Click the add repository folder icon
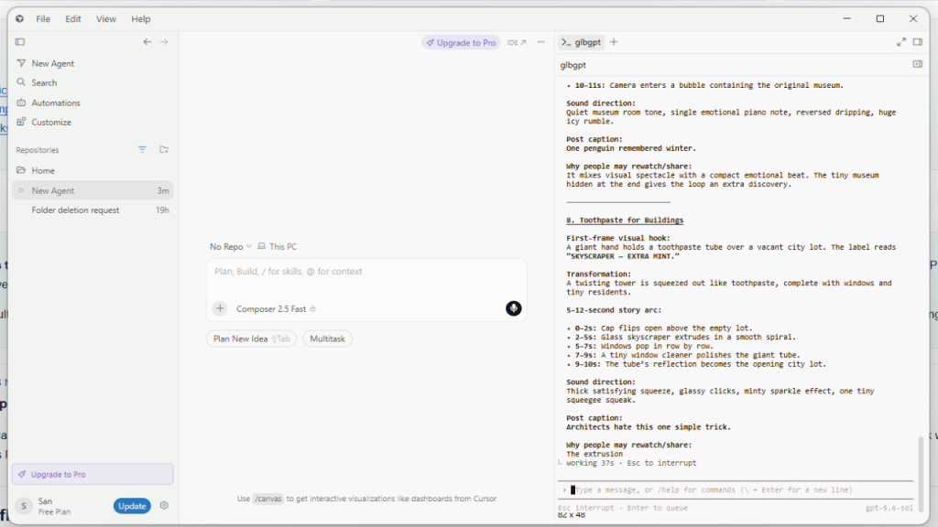This screenshot has height=527, width=938. 163,149
